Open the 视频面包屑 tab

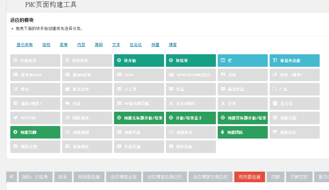click(89, 177)
